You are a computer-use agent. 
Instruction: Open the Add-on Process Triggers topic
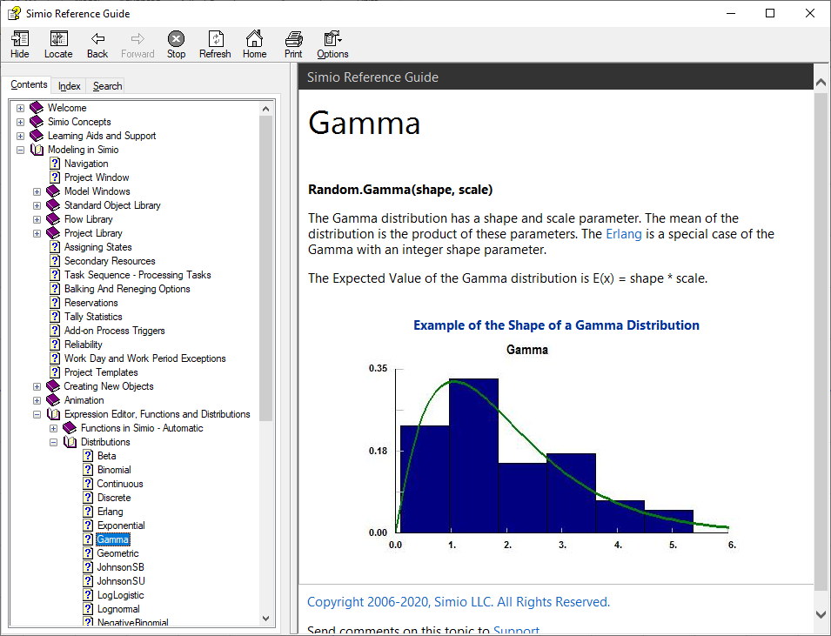(115, 331)
